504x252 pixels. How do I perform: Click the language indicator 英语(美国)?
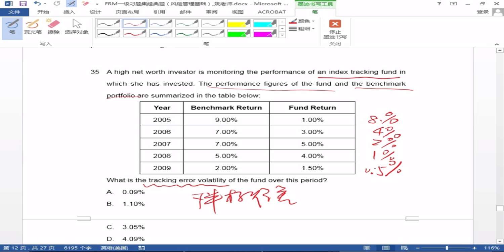pos(115,248)
